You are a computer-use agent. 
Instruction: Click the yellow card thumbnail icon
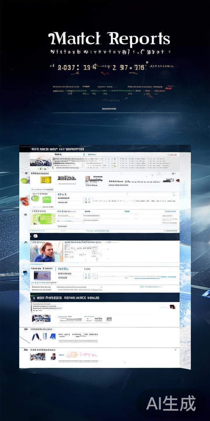pyautogui.click(x=46, y=180)
